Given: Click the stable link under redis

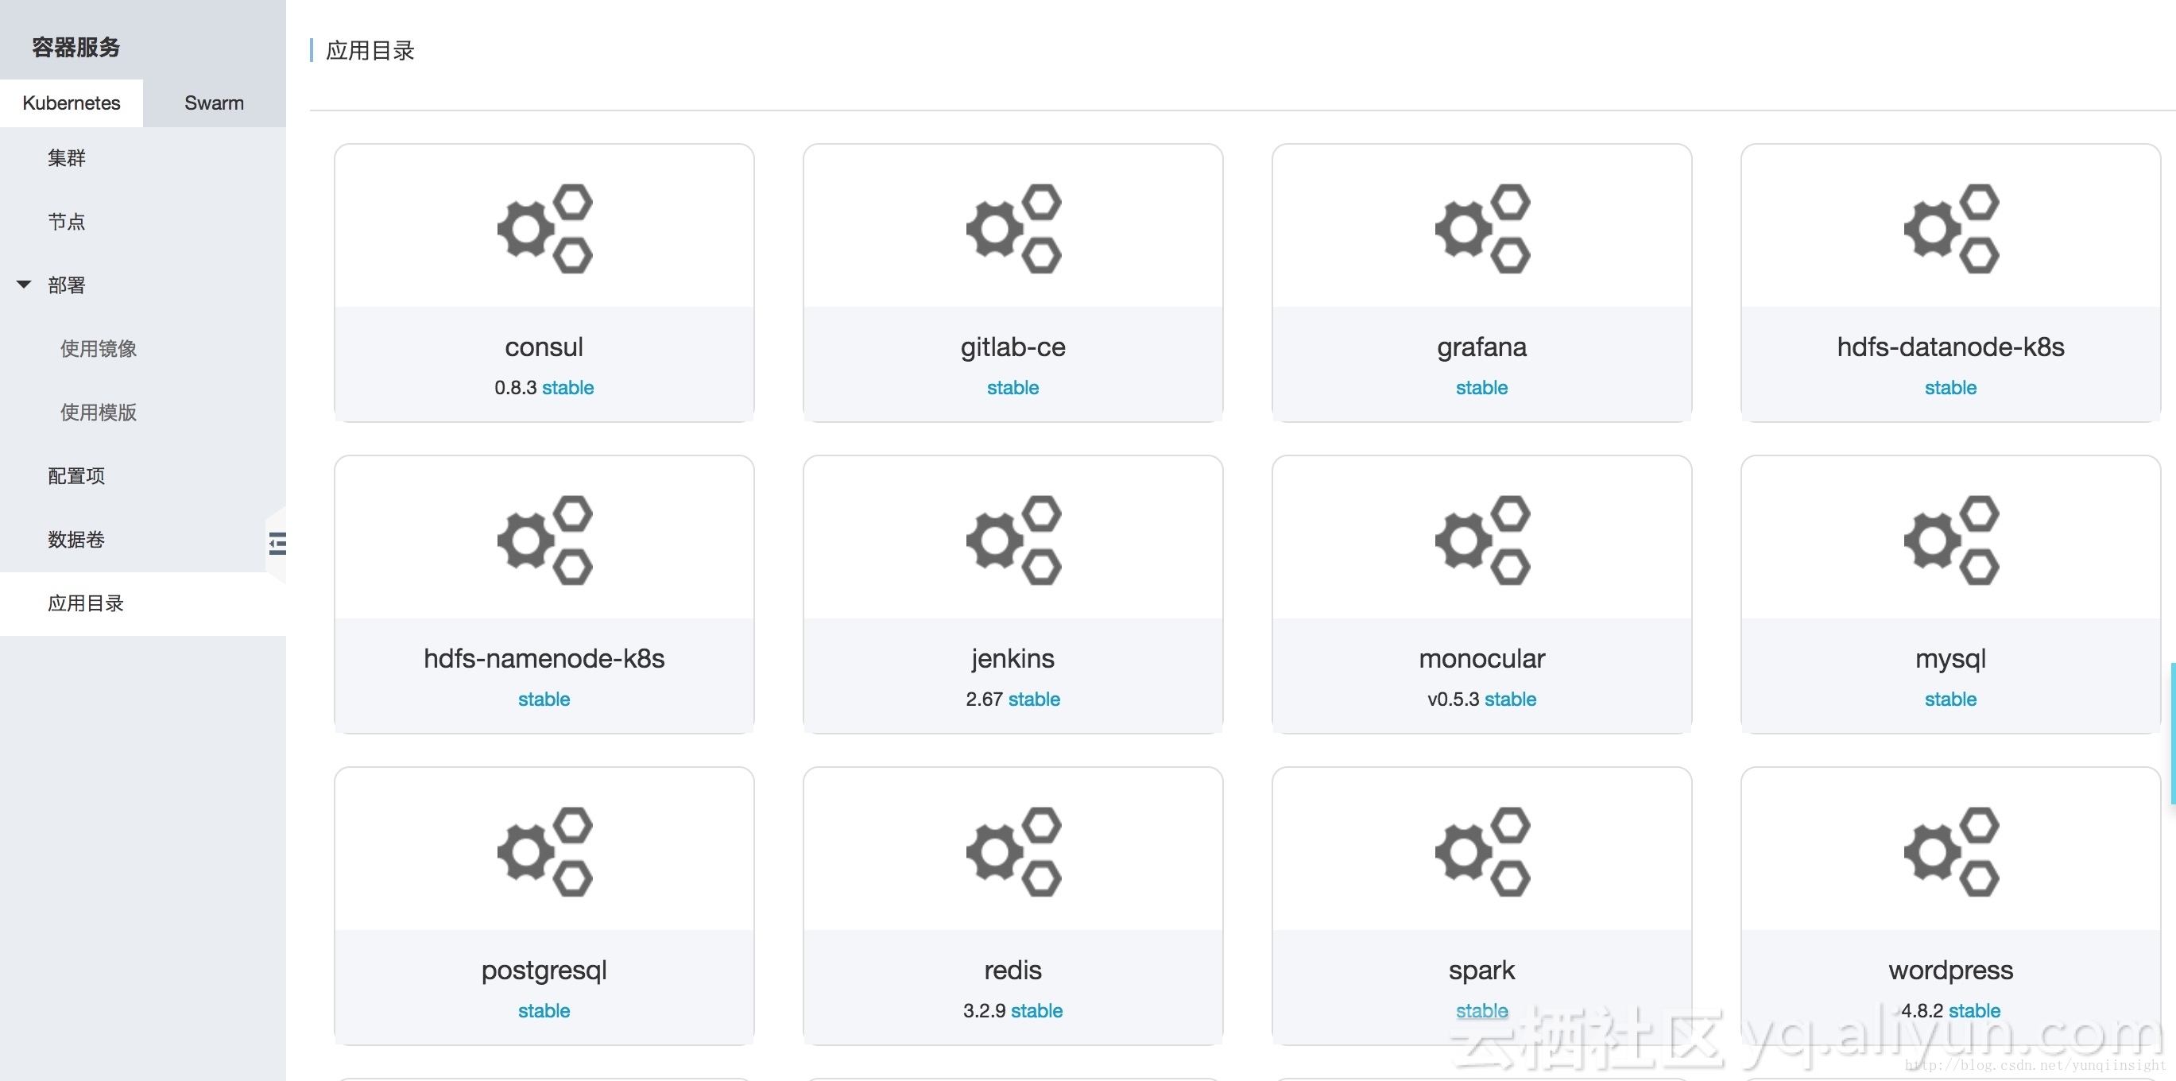Looking at the screenshot, I should pos(1036,1011).
